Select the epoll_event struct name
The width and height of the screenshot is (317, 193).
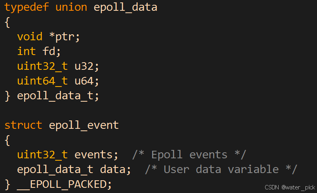[x=84, y=125]
